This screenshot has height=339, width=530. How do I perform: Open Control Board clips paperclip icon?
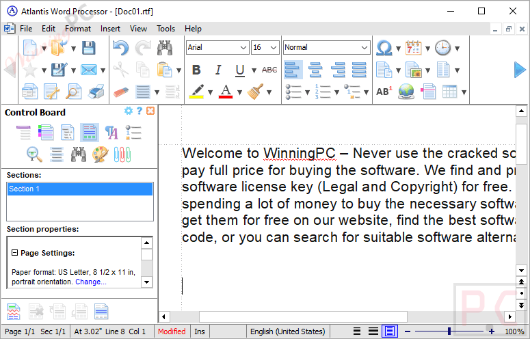click(122, 154)
